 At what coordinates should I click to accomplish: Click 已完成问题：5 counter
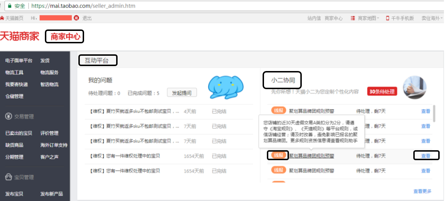pos(144,93)
